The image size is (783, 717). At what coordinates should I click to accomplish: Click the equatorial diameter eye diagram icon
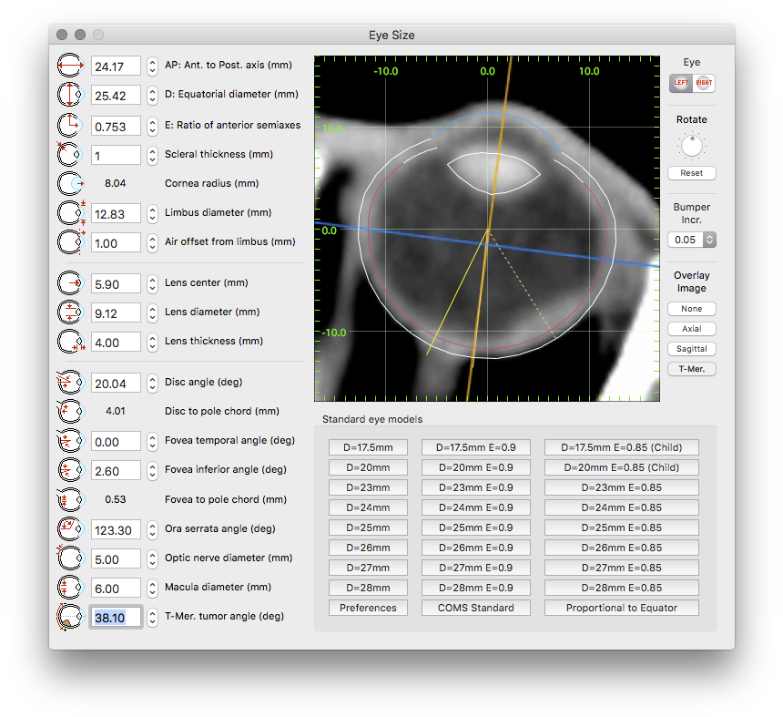coord(69,95)
